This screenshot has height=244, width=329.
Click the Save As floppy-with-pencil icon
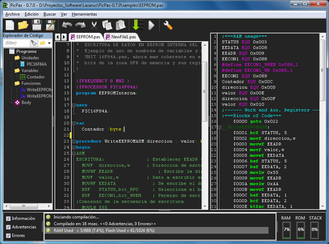tap(50, 25)
